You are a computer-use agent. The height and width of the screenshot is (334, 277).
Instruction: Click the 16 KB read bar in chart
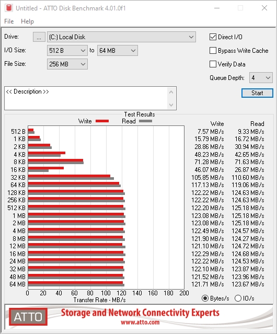[38, 170]
